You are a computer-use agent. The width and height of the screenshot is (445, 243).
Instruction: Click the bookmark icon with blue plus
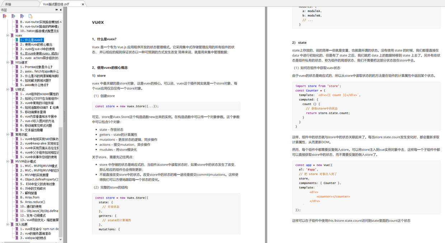(22, 16)
